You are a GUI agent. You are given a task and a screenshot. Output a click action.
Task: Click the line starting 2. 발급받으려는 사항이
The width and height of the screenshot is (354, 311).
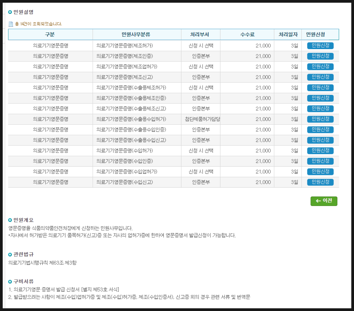point(129,297)
